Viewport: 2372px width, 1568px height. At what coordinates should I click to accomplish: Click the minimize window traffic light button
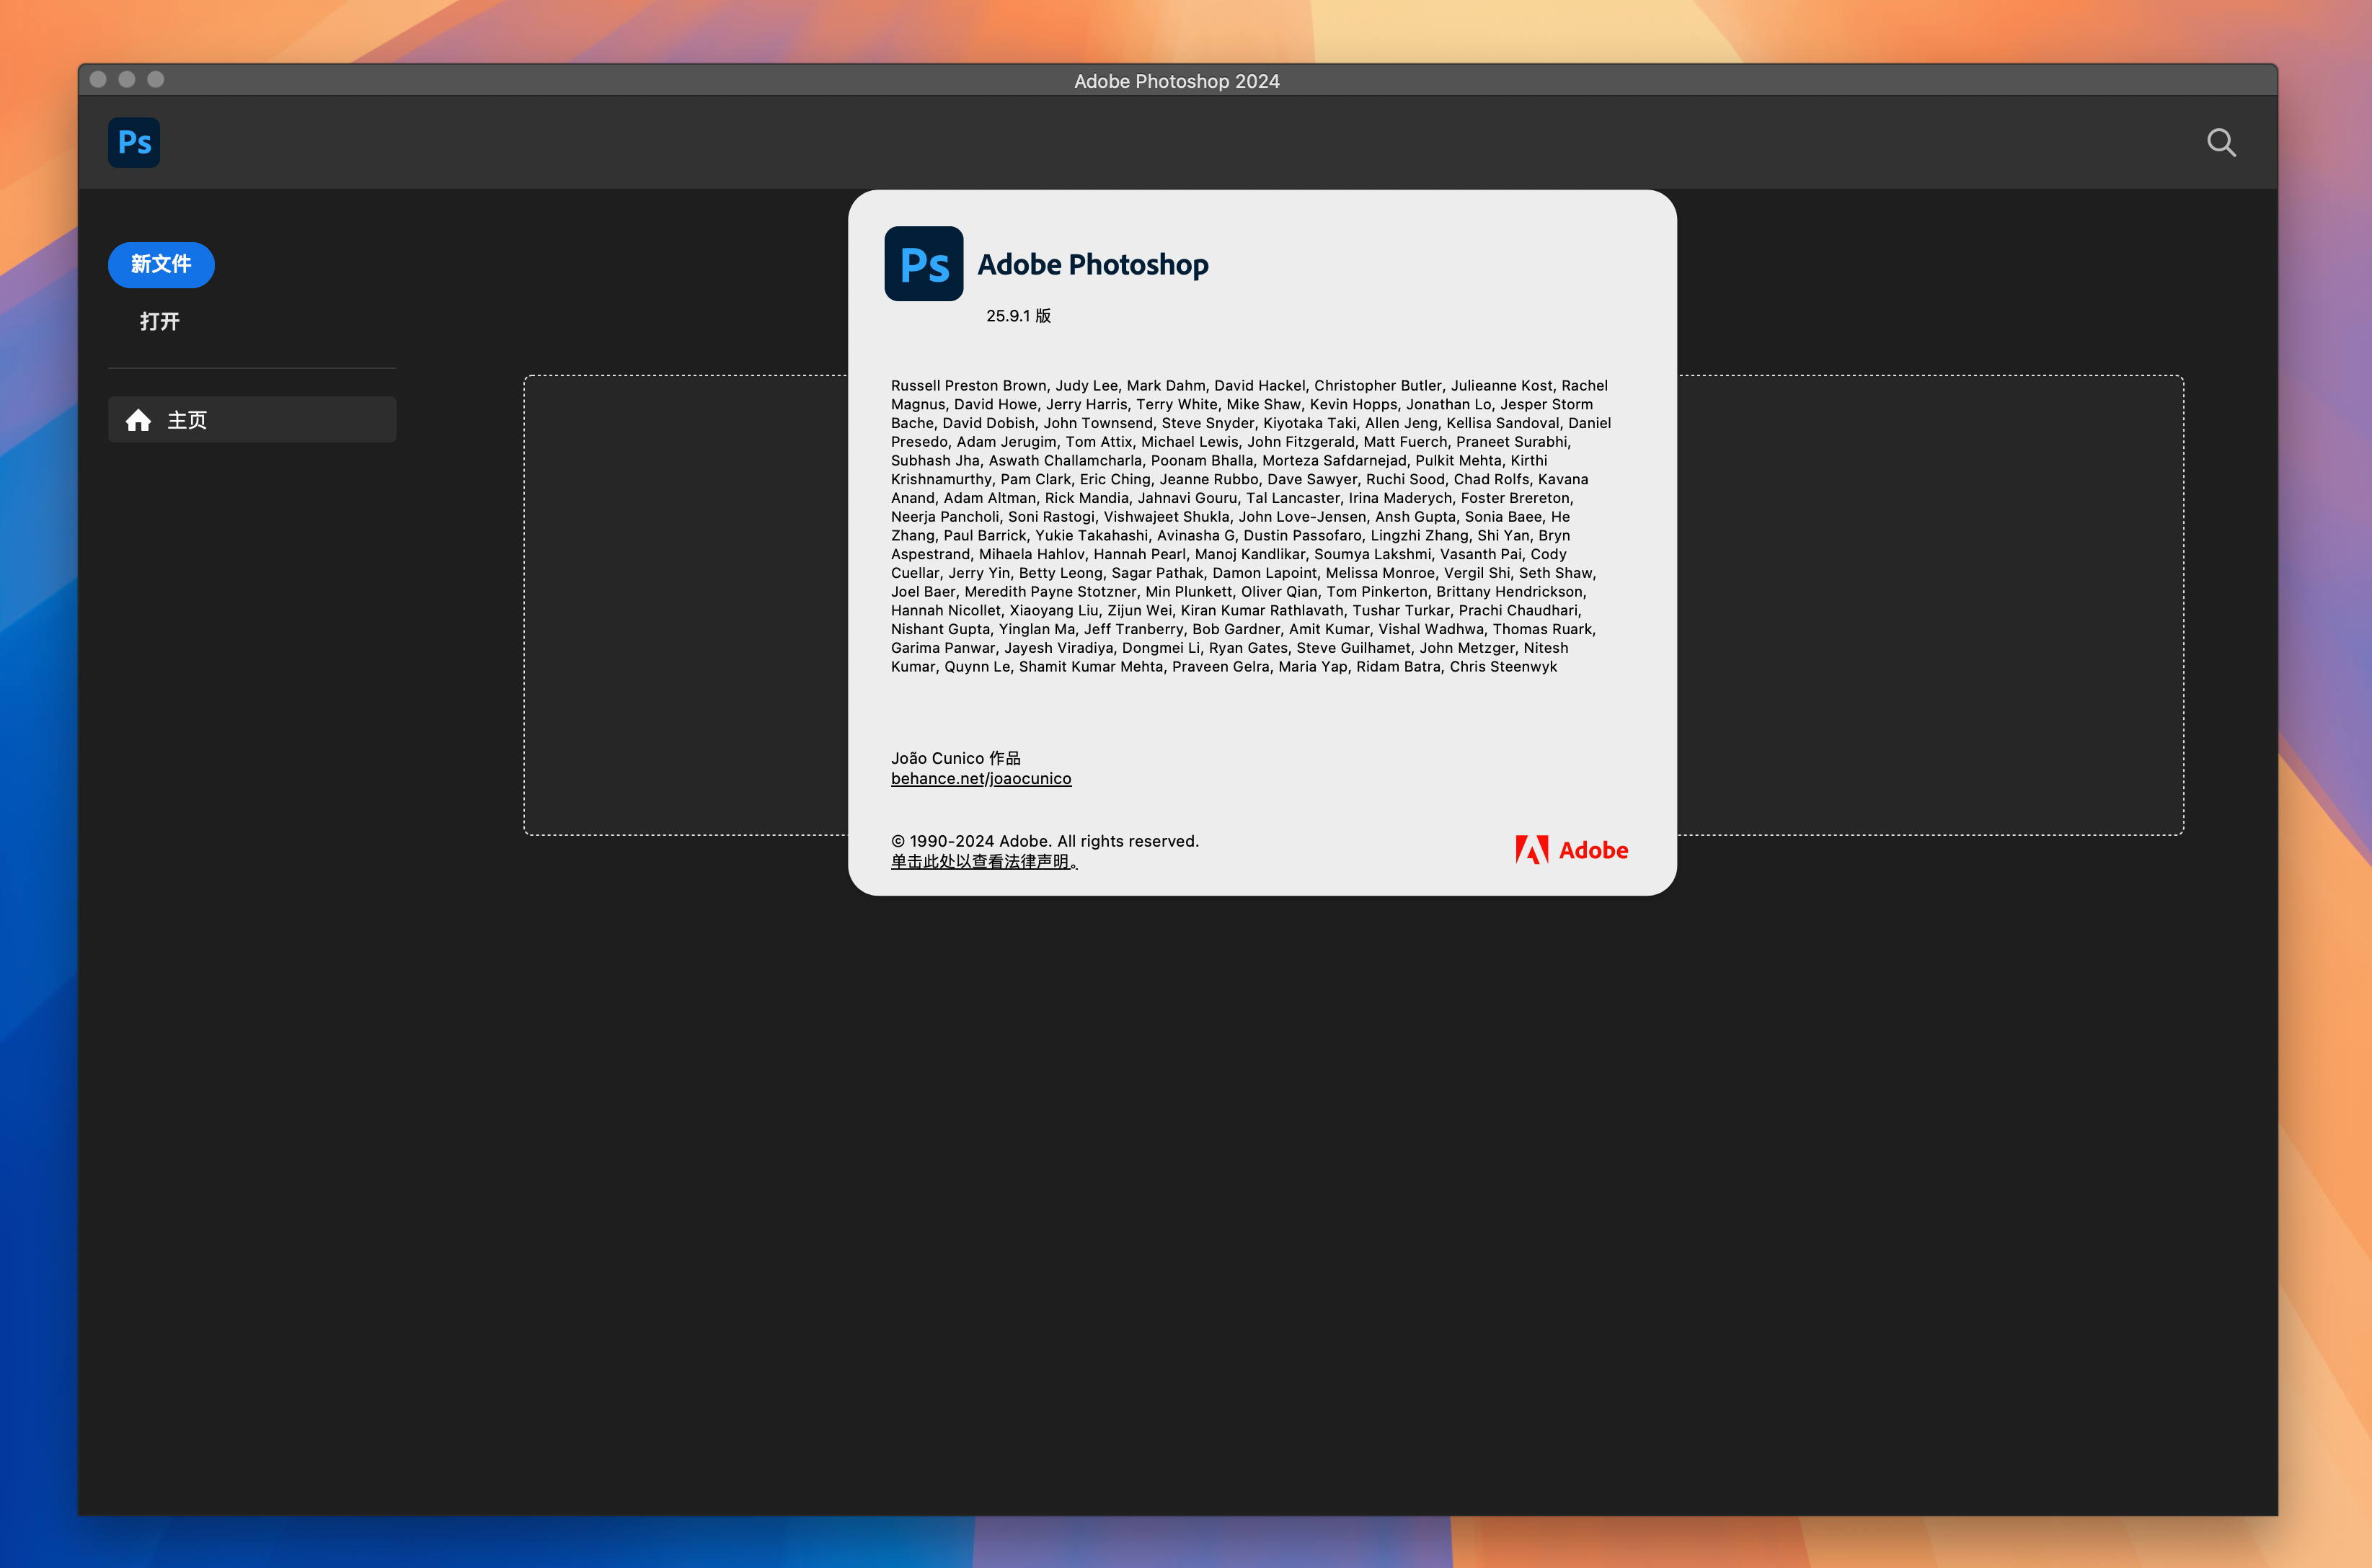(x=127, y=79)
